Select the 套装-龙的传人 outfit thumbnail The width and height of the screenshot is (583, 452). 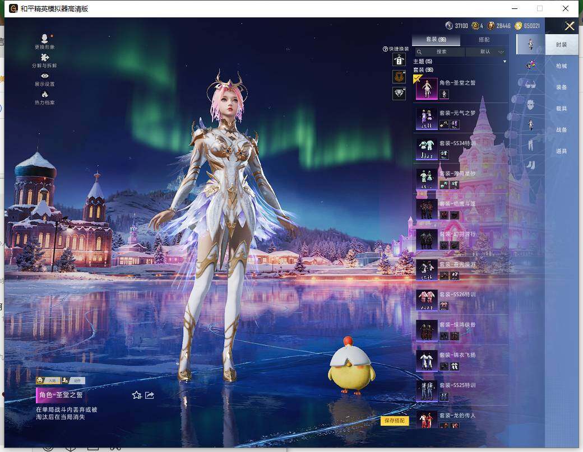point(427,420)
